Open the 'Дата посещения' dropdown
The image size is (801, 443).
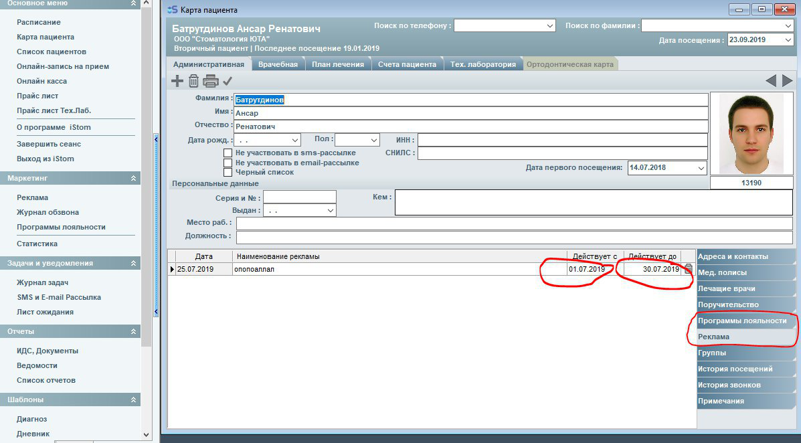(x=788, y=40)
